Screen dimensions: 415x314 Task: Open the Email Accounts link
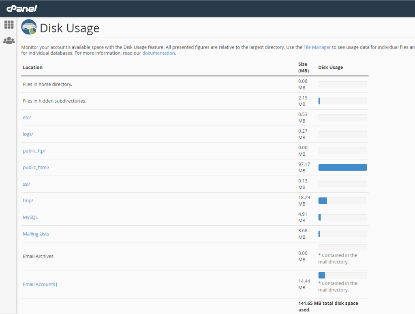pos(40,284)
